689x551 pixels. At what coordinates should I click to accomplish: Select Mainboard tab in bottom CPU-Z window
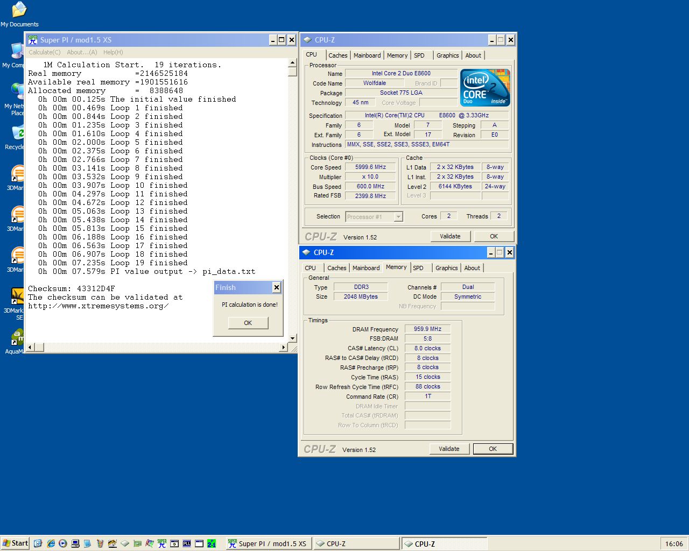click(x=366, y=268)
